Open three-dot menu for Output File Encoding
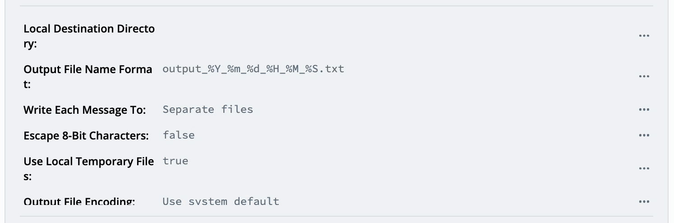This screenshot has width=674, height=223. click(644, 202)
